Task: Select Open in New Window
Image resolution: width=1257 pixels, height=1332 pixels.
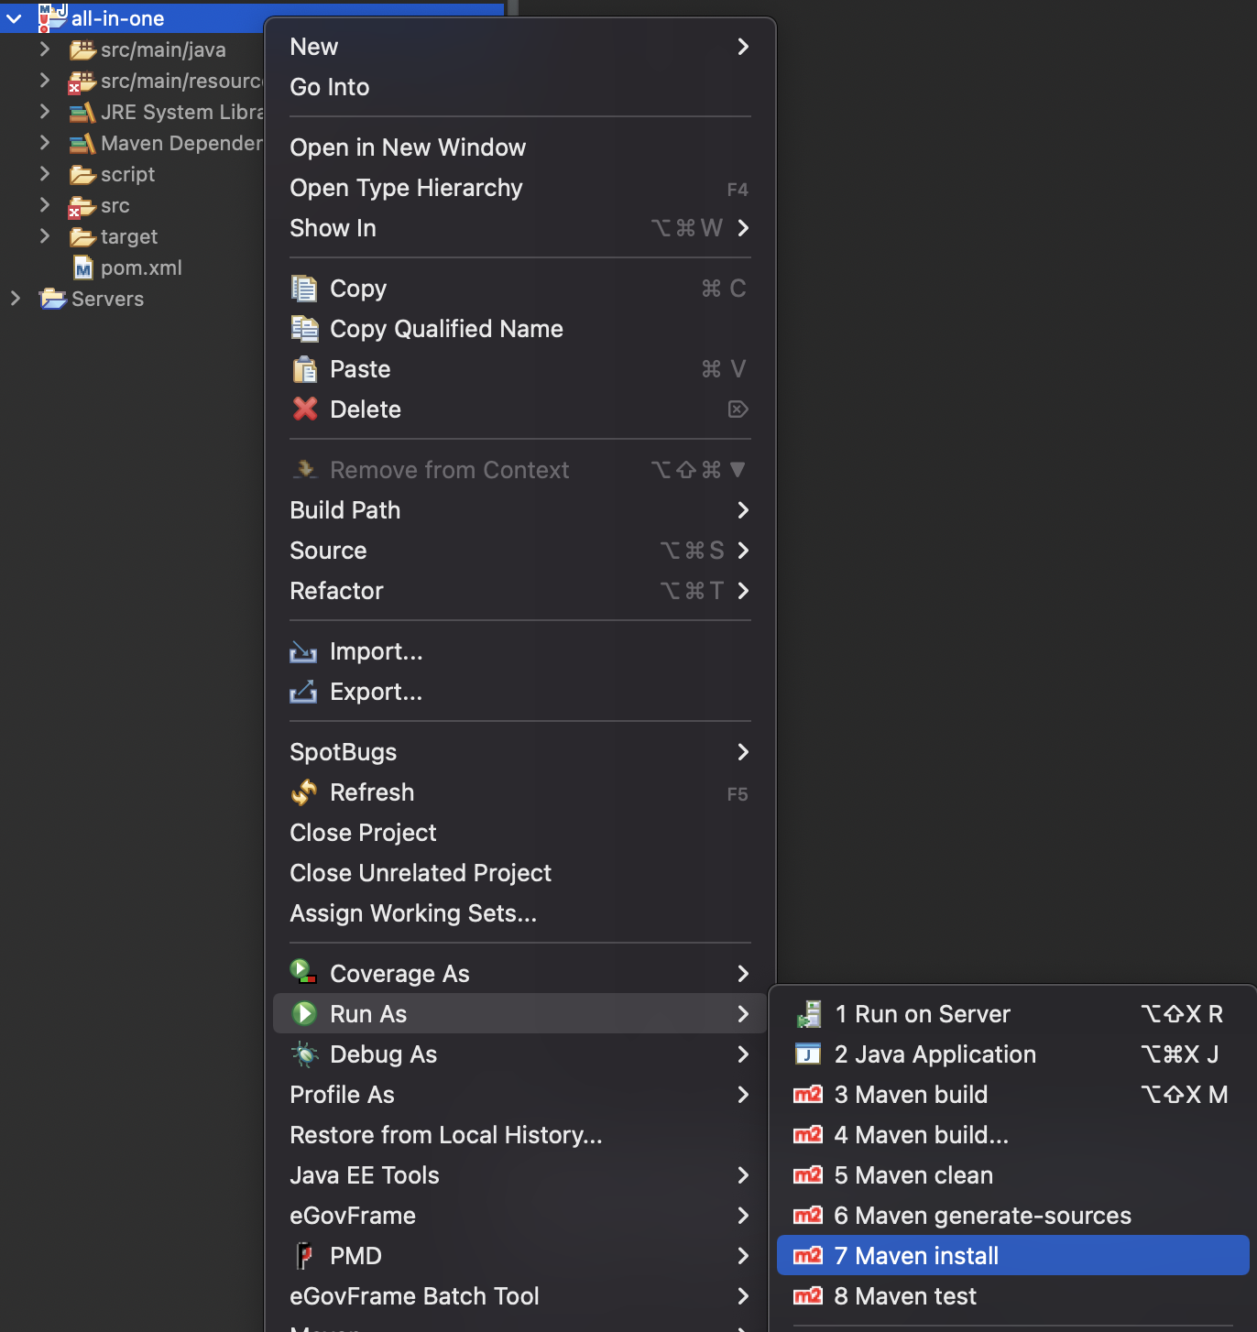Action: click(x=520, y=147)
